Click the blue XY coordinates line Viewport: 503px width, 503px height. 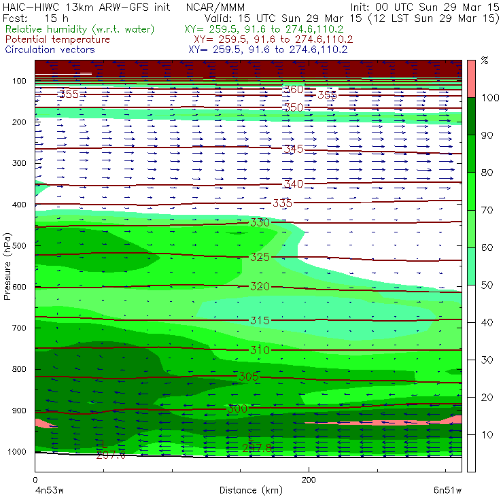coord(268,50)
